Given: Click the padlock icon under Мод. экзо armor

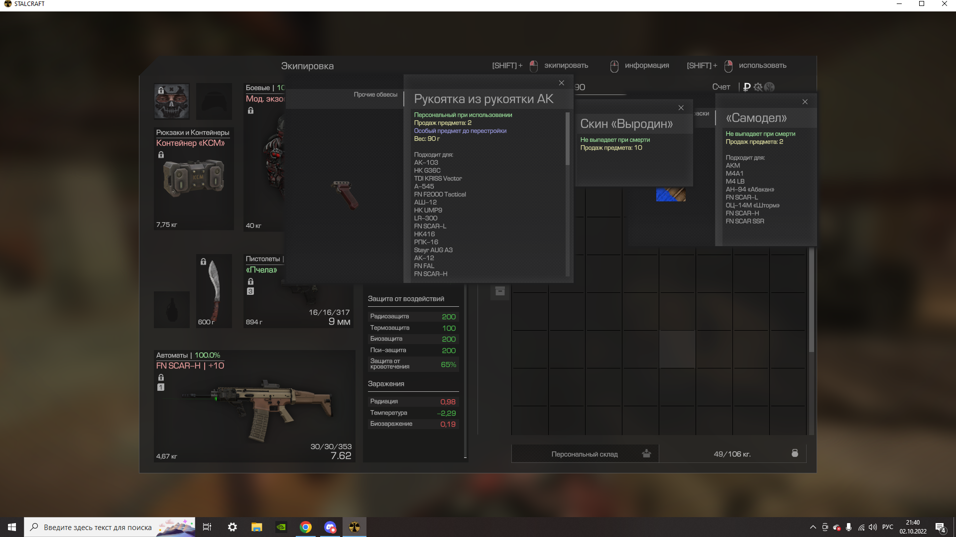Looking at the screenshot, I should (x=250, y=111).
